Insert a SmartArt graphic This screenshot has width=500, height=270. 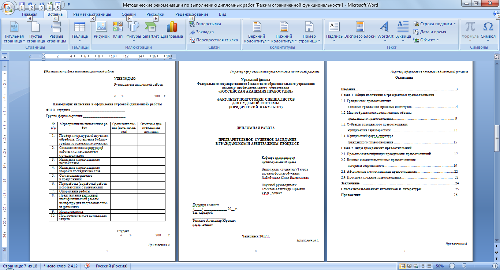(150, 30)
